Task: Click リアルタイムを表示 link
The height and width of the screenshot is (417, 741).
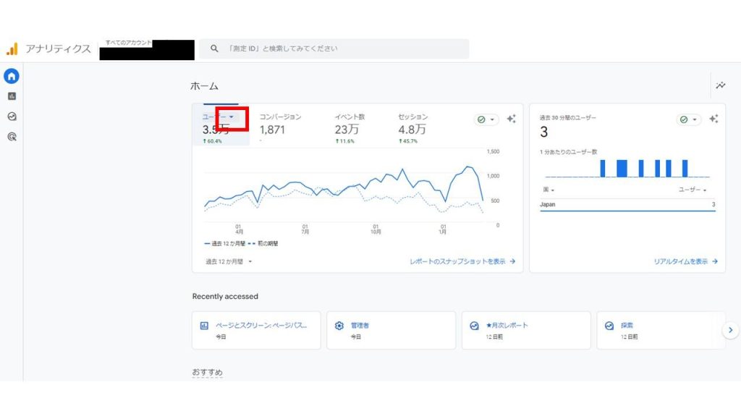Action: [686, 261]
